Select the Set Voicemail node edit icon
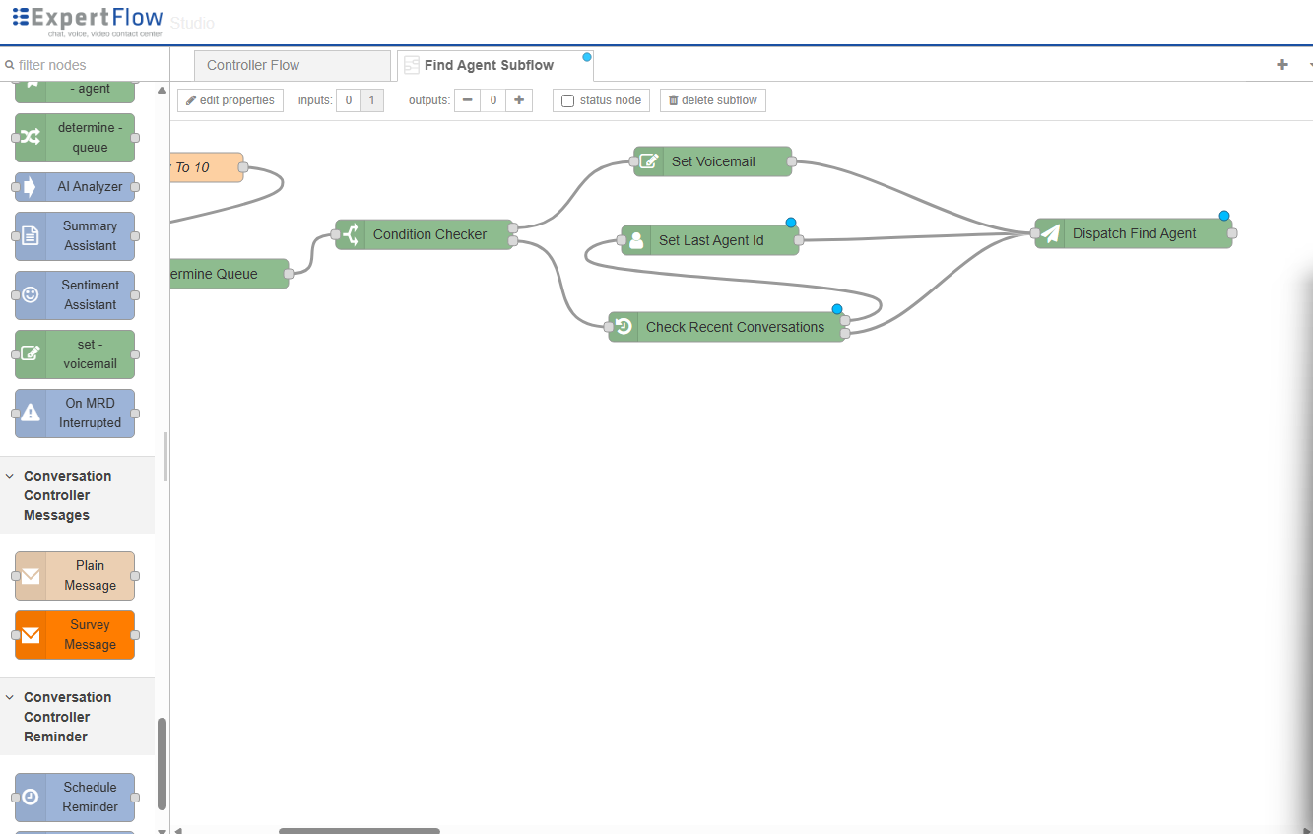1313x834 pixels. point(649,161)
